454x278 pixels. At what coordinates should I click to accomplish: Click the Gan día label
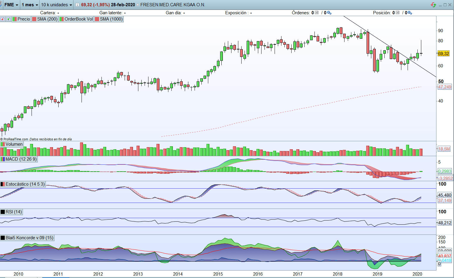(x=173, y=13)
